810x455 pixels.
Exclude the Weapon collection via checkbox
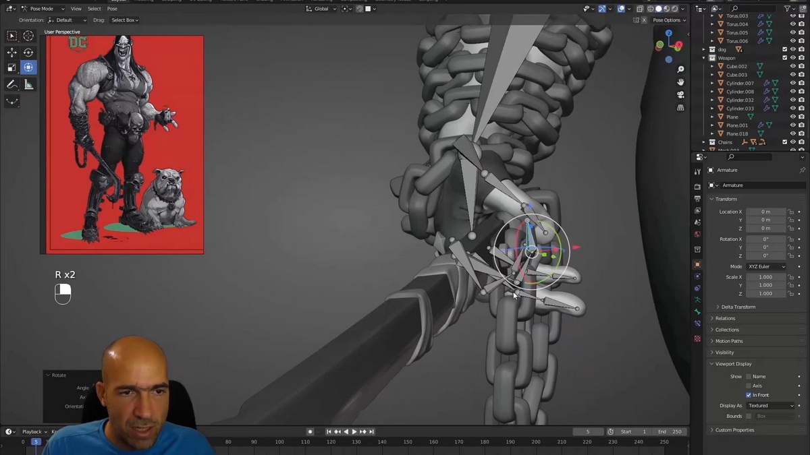(x=785, y=58)
